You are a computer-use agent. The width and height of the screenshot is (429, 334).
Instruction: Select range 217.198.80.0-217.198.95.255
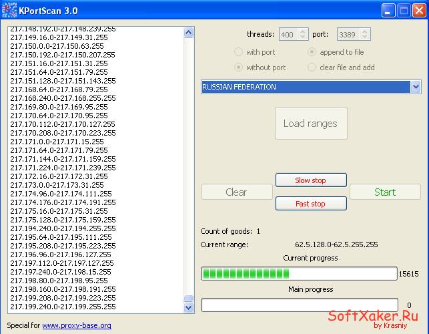(59, 281)
